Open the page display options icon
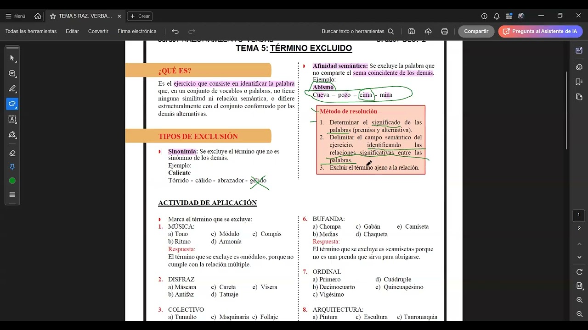The image size is (588, 330). tap(579, 286)
